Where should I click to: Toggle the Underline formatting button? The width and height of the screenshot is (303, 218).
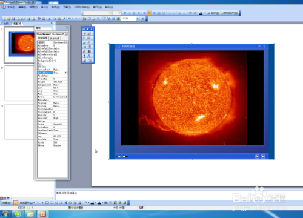135,13
